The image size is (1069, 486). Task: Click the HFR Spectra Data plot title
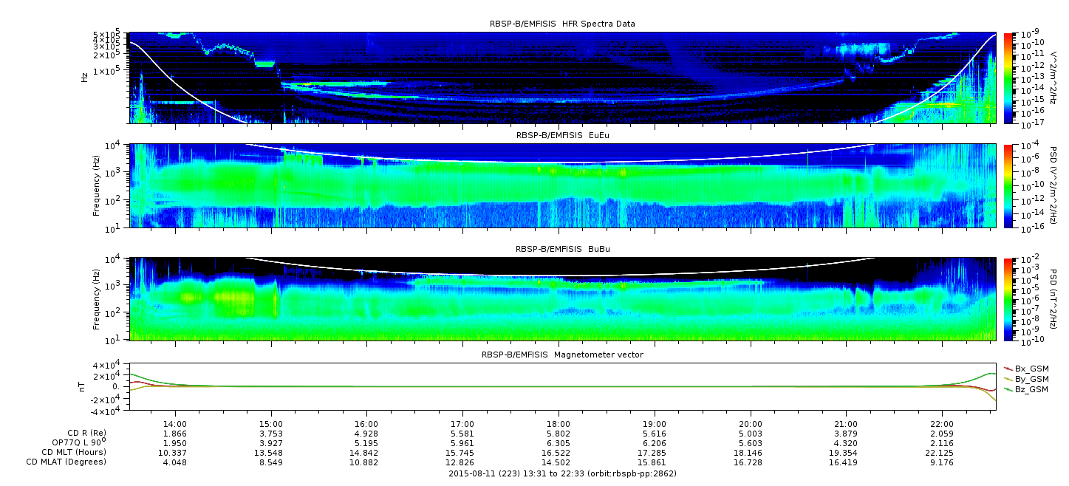(x=562, y=24)
